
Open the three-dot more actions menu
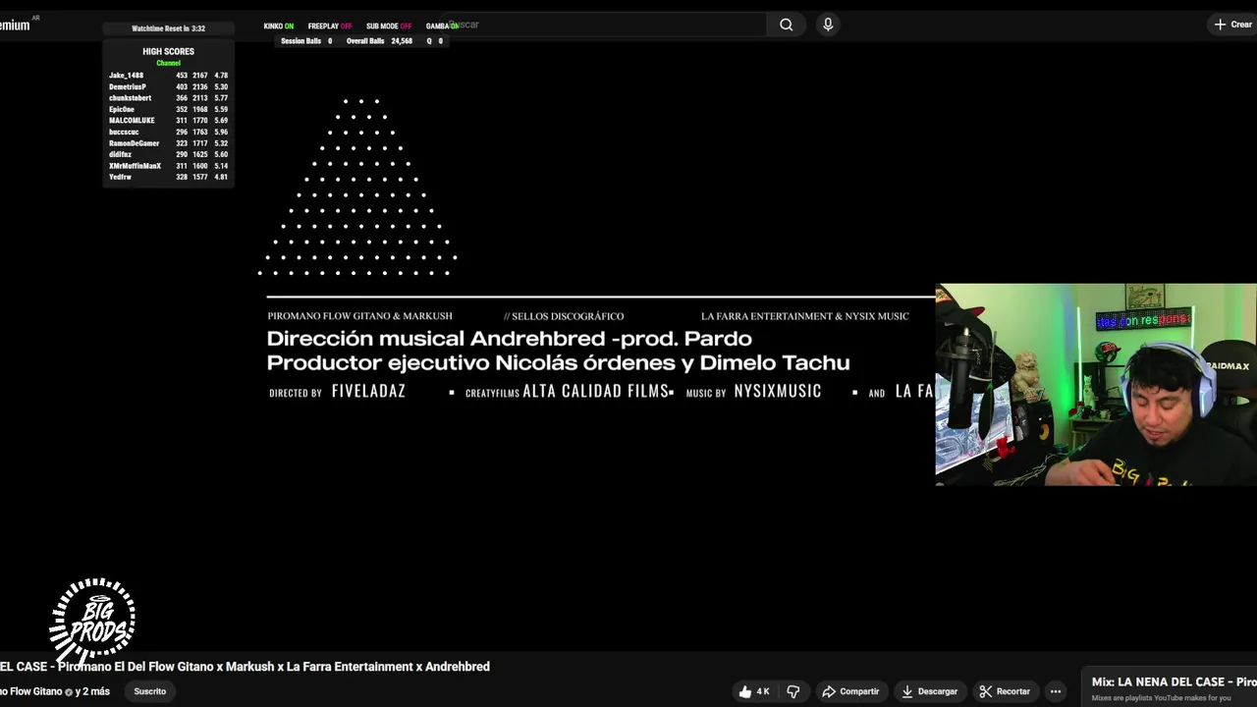1056,691
